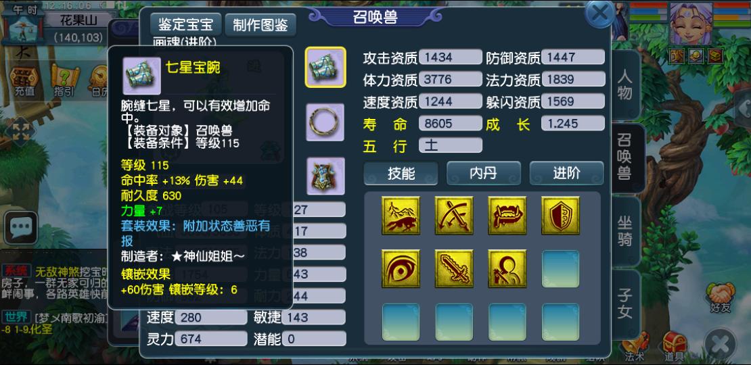Tap the crossed swords skill icon
The width and height of the screenshot is (751, 365).
(x=454, y=216)
